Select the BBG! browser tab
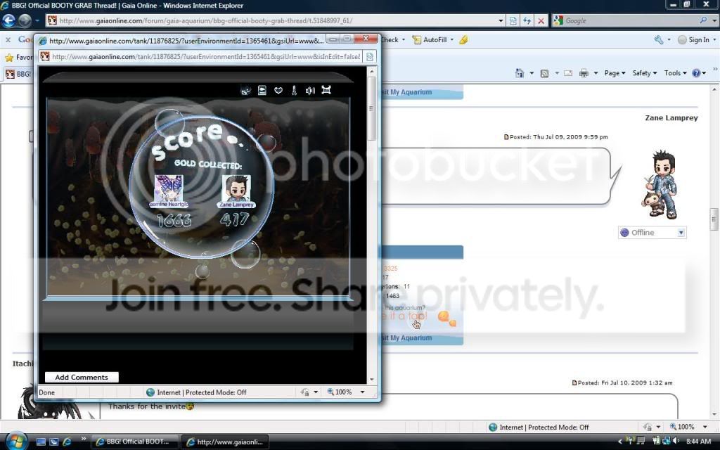The width and height of the screenshot is (720, 450). tap(18, 74)
